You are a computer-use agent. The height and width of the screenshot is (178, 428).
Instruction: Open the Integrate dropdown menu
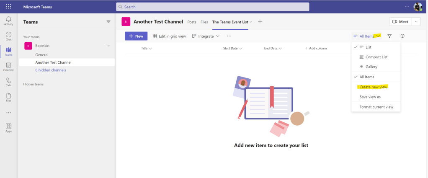[206, 36]
